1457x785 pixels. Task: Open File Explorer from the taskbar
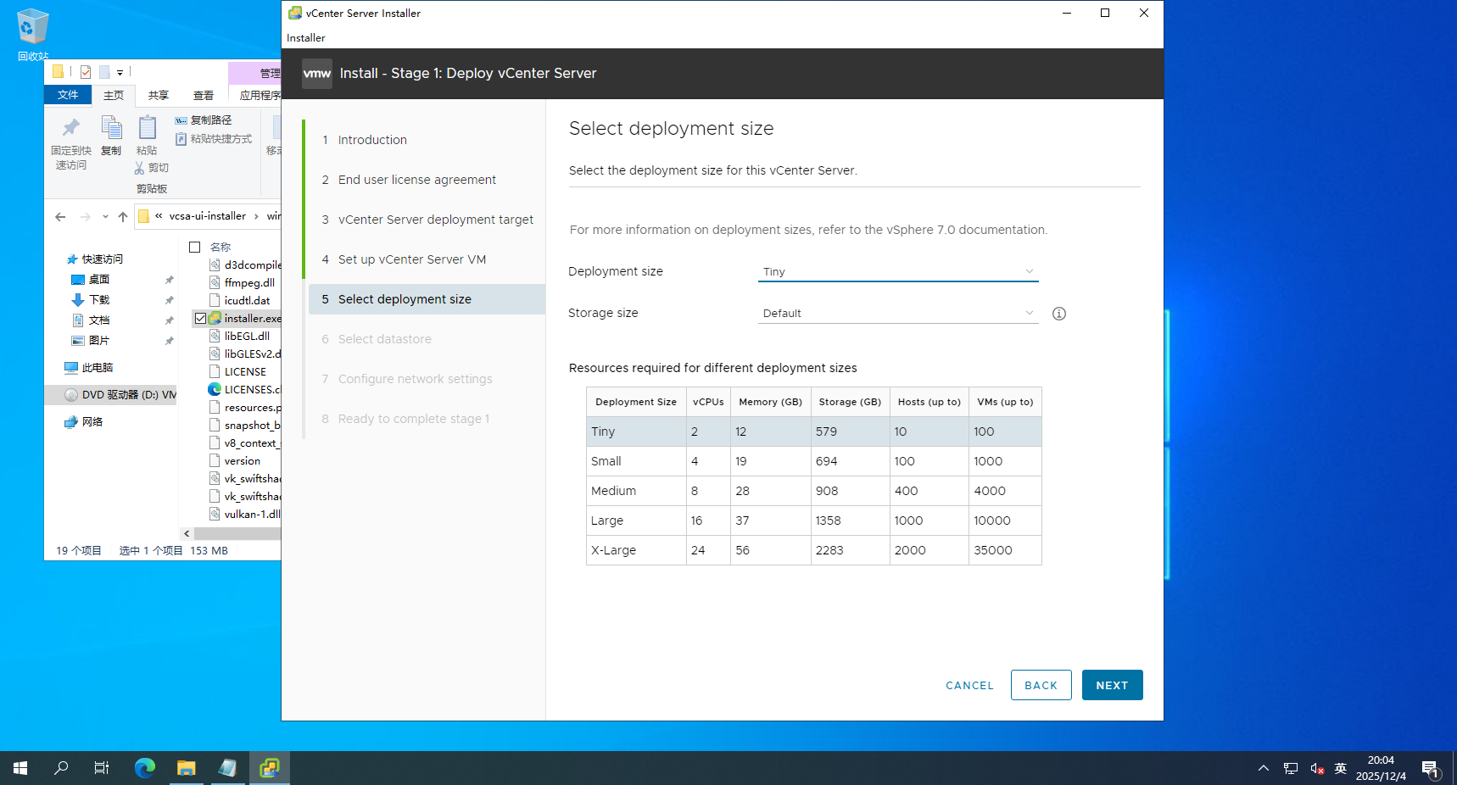pyautogui.click(x=187, y=768)
